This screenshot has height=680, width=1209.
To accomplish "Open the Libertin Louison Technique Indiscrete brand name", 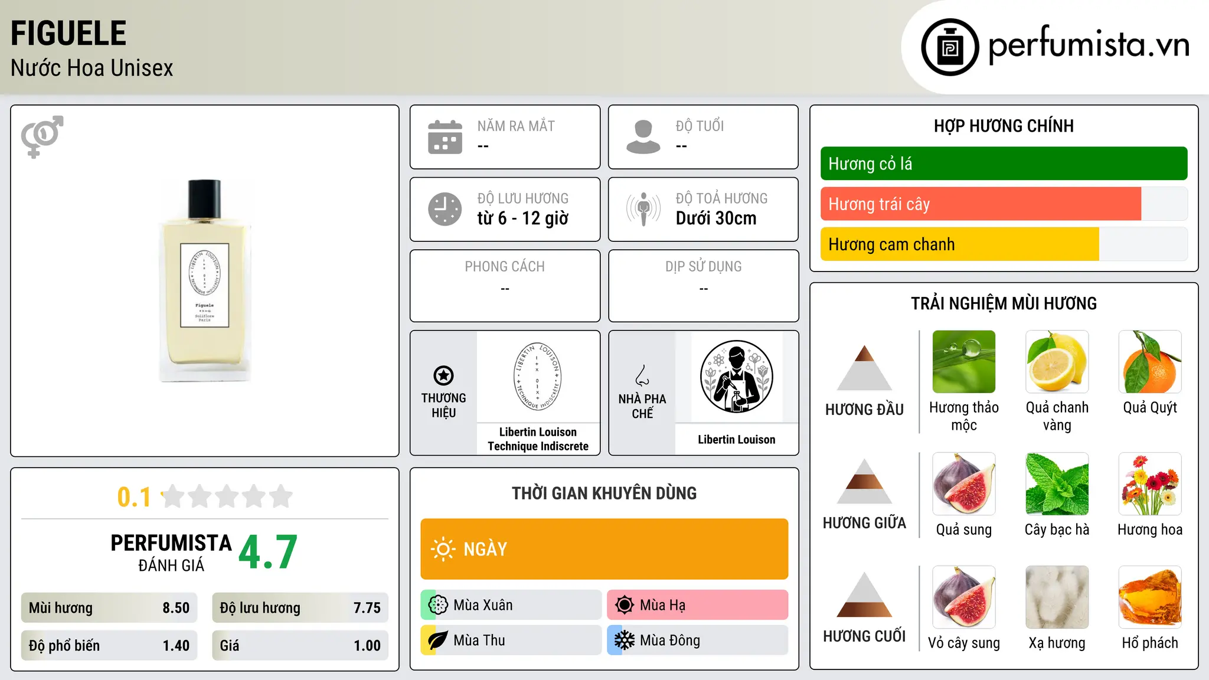I will (538, 439).
